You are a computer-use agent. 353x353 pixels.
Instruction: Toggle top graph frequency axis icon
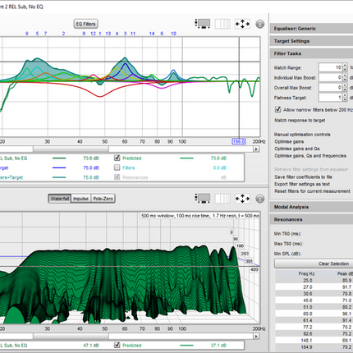tap(222, 24)
